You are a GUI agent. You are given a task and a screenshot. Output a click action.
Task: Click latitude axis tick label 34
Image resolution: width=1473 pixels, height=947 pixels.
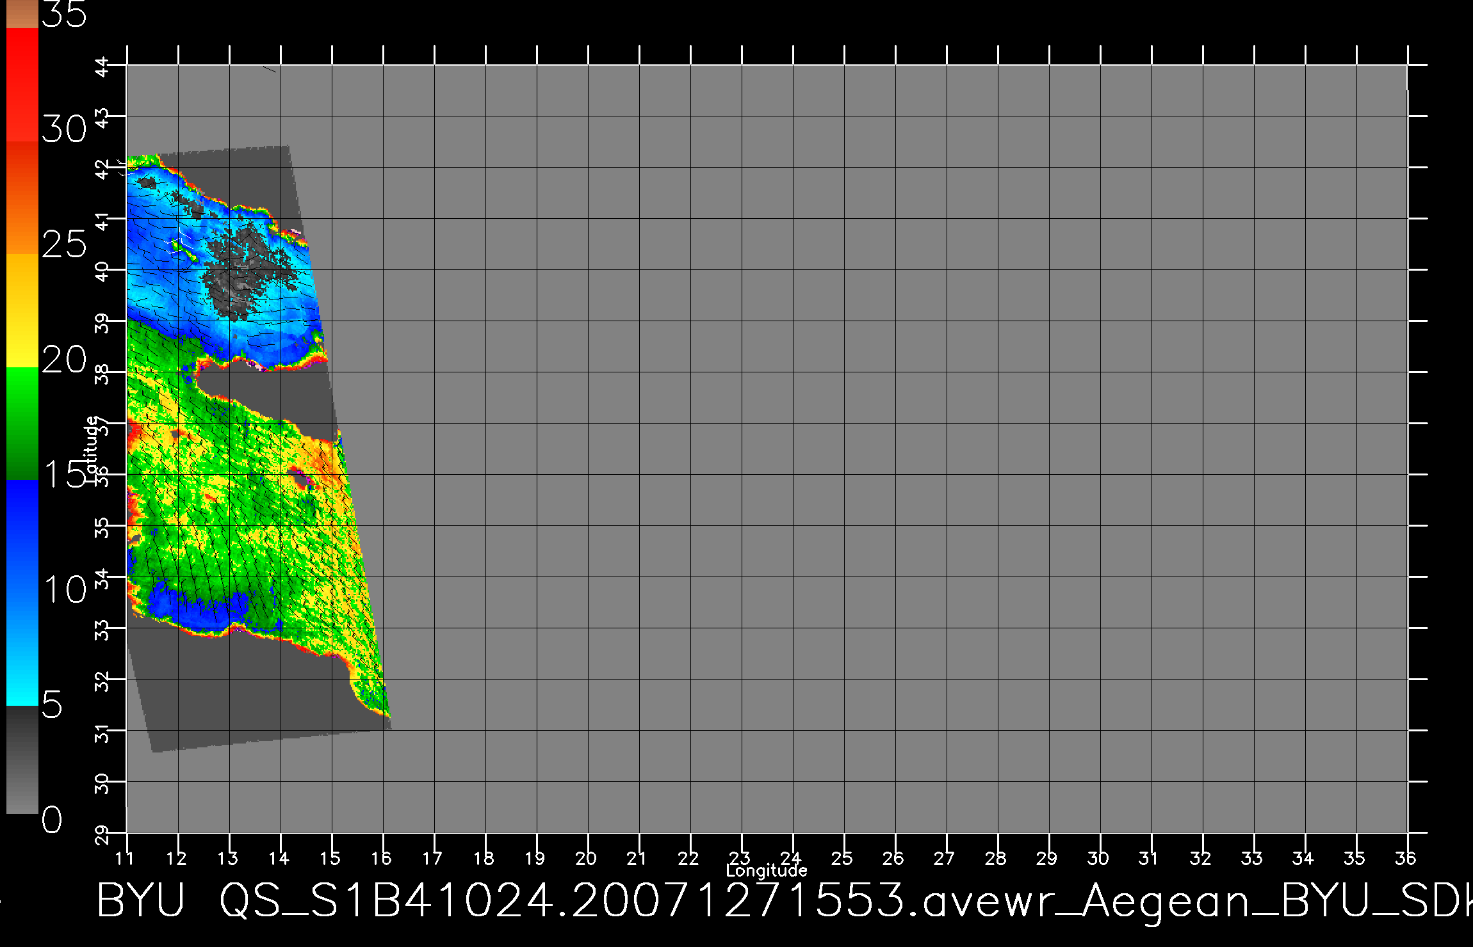click(x=102, y=579)
